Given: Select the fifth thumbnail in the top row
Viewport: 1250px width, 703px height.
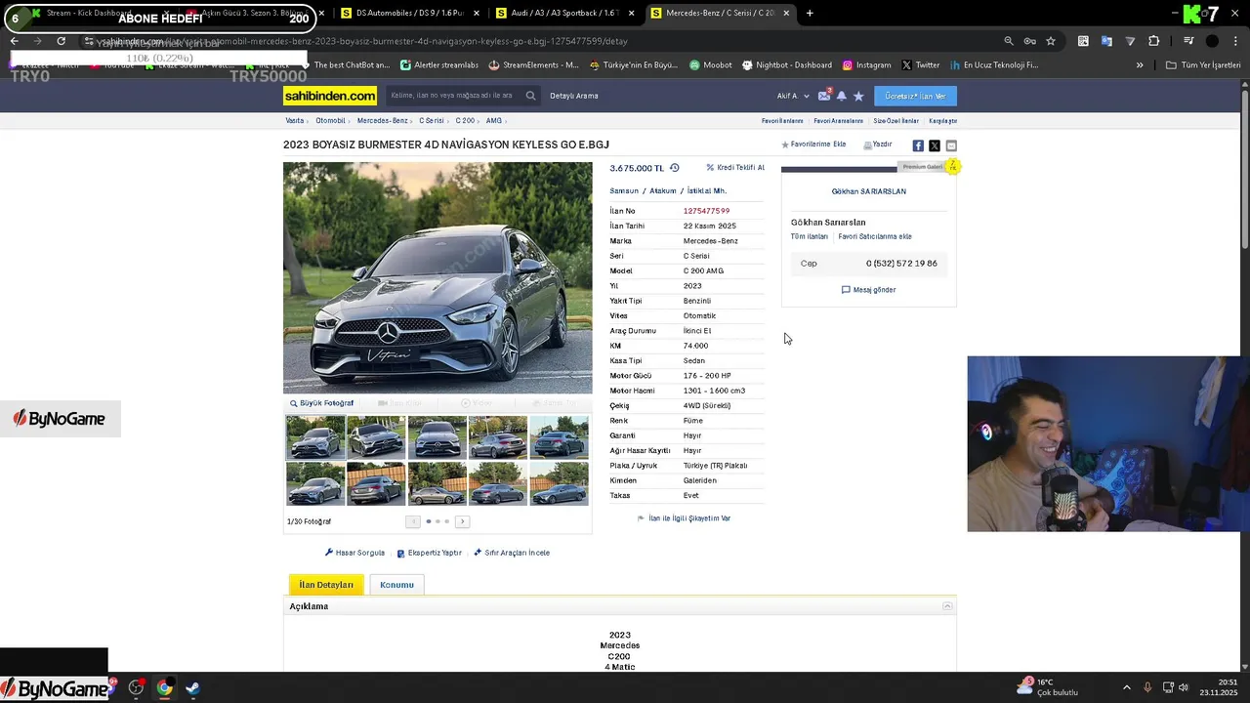Looking at the screenshot, I should coord(559,437).
